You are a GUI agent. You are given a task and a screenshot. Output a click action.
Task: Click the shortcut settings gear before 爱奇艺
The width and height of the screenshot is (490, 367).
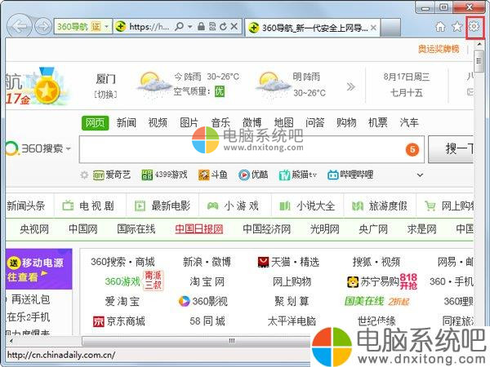pyautogui.click(x=84, y=175)
